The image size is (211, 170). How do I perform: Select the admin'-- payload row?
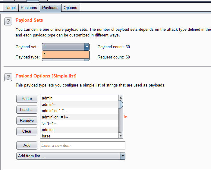(x=79, y=105)
